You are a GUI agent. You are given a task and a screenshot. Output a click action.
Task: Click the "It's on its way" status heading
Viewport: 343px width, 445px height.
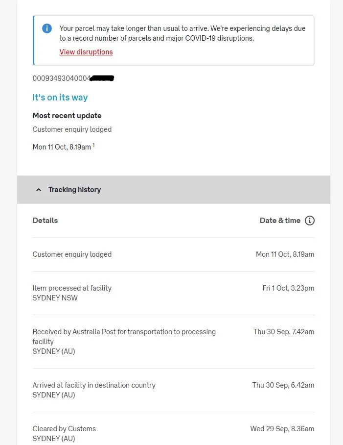[60, 98]
